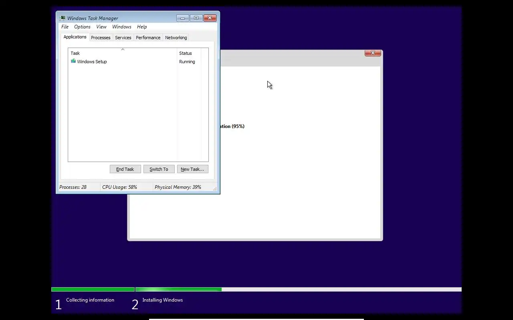Viewport: 513px width, 320px height.
Task: Sort by the Task column header
Action: tap(123, 53)
